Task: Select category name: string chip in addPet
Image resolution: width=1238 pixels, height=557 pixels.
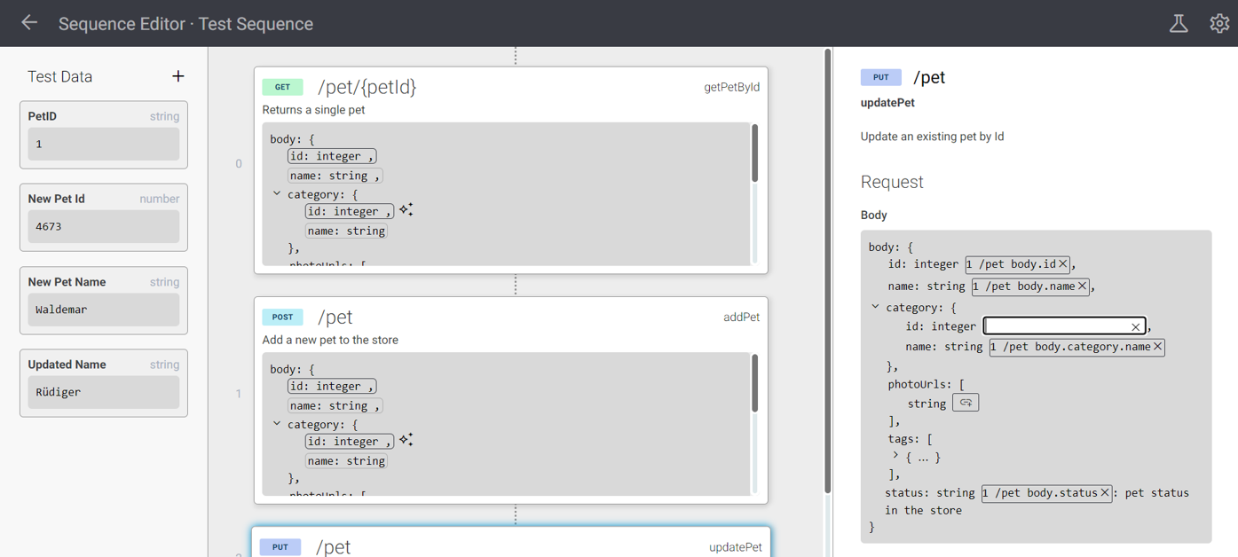Action: [x=346, y=460]
